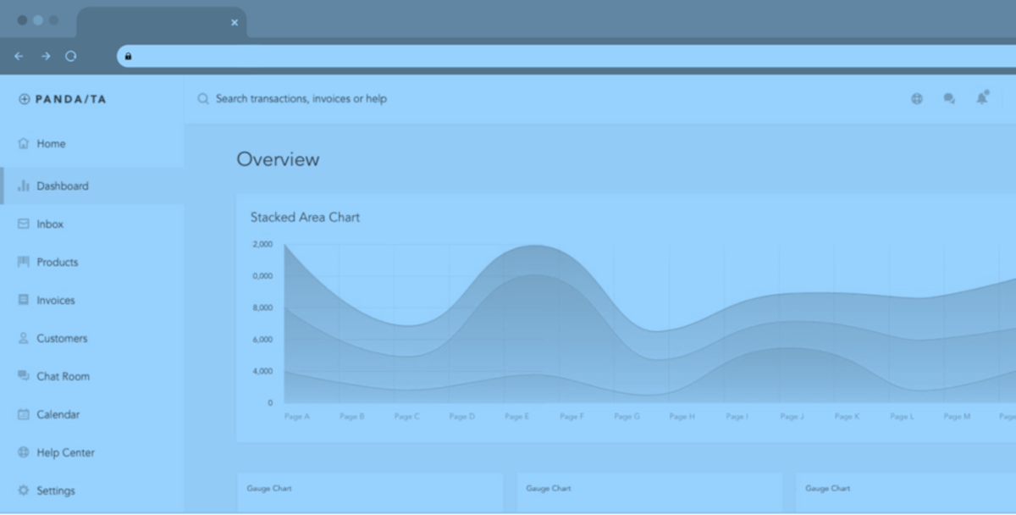
Task: Open the Home menu item
Action: [92, 144]
